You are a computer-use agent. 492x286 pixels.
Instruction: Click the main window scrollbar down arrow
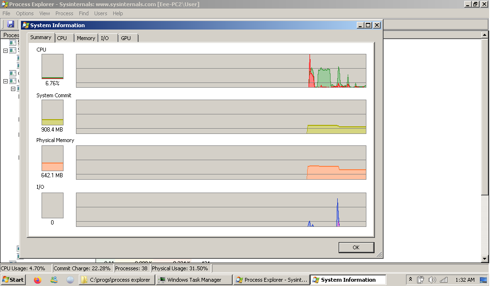coord(485,259)
